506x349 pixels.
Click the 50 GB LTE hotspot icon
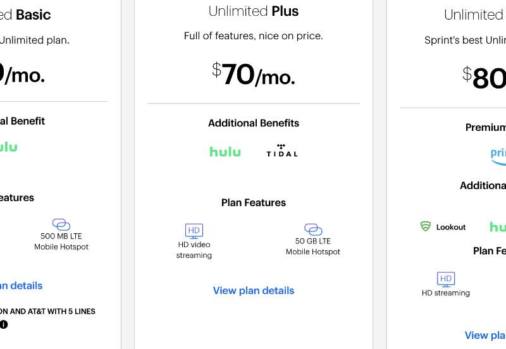pos(313,230)
